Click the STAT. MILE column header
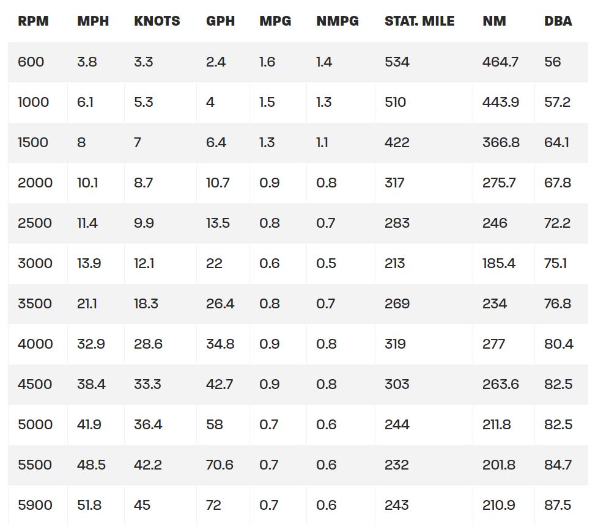 pyautogui.click(x=419, y=21)
